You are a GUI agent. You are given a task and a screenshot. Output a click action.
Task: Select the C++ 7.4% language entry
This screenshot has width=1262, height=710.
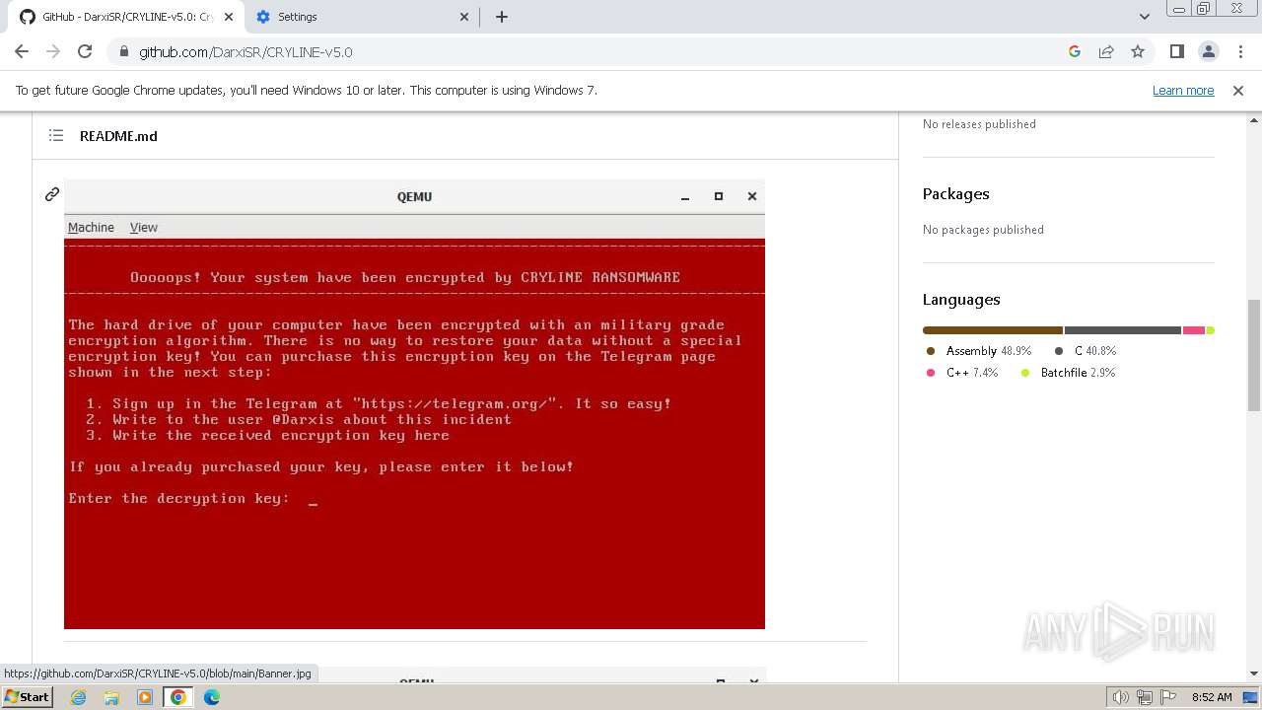961,373
